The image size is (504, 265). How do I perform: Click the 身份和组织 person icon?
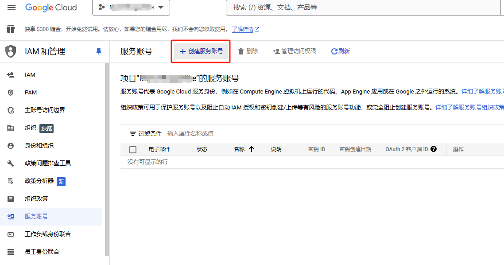pyautogui.click(x=11, y=146)
